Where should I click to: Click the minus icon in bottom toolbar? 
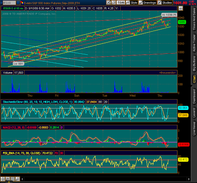(13, 179)
